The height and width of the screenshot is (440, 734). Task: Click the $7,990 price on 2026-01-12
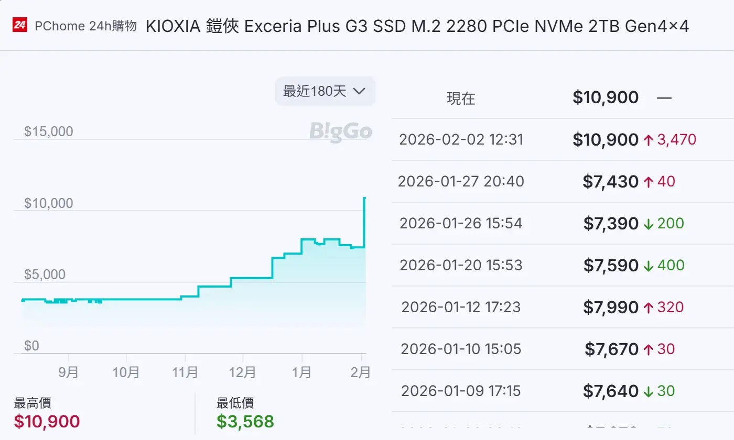(611, 307)
